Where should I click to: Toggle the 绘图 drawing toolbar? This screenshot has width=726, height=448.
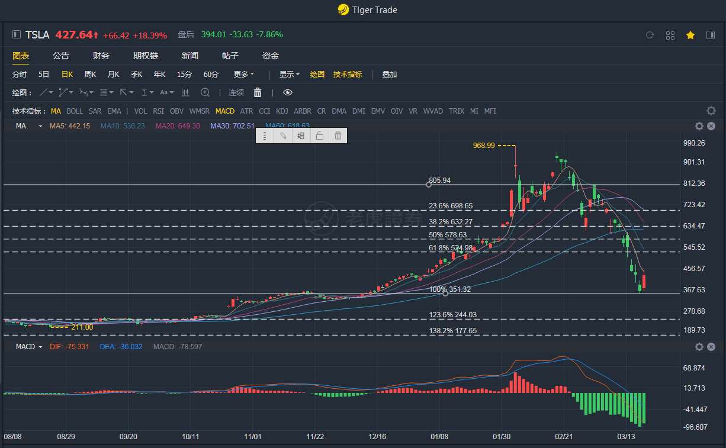click(x=317, y=75)
